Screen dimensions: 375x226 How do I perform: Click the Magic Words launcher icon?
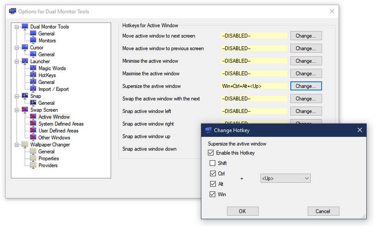point(33,68)
